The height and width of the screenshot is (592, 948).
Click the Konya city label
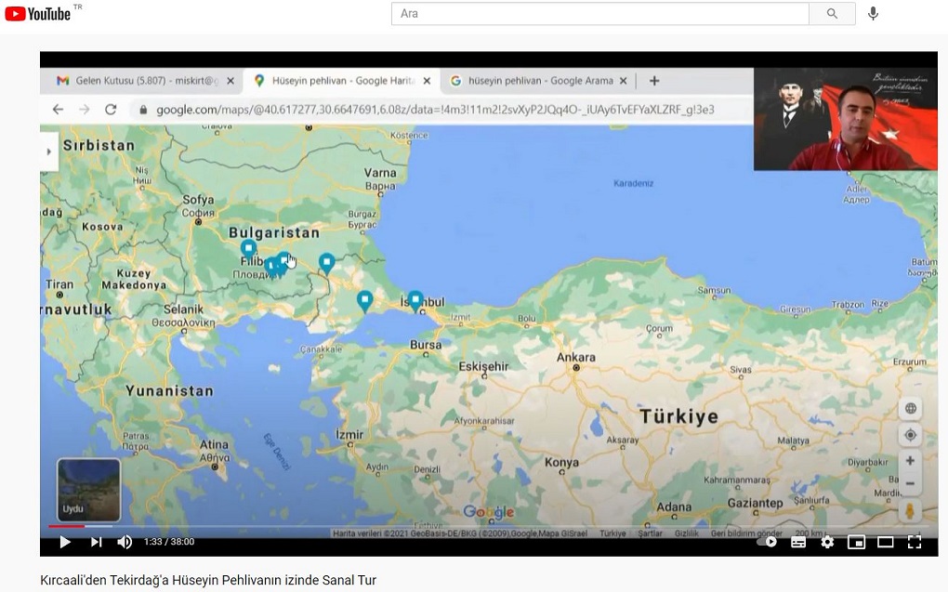(x=561, y=463)
